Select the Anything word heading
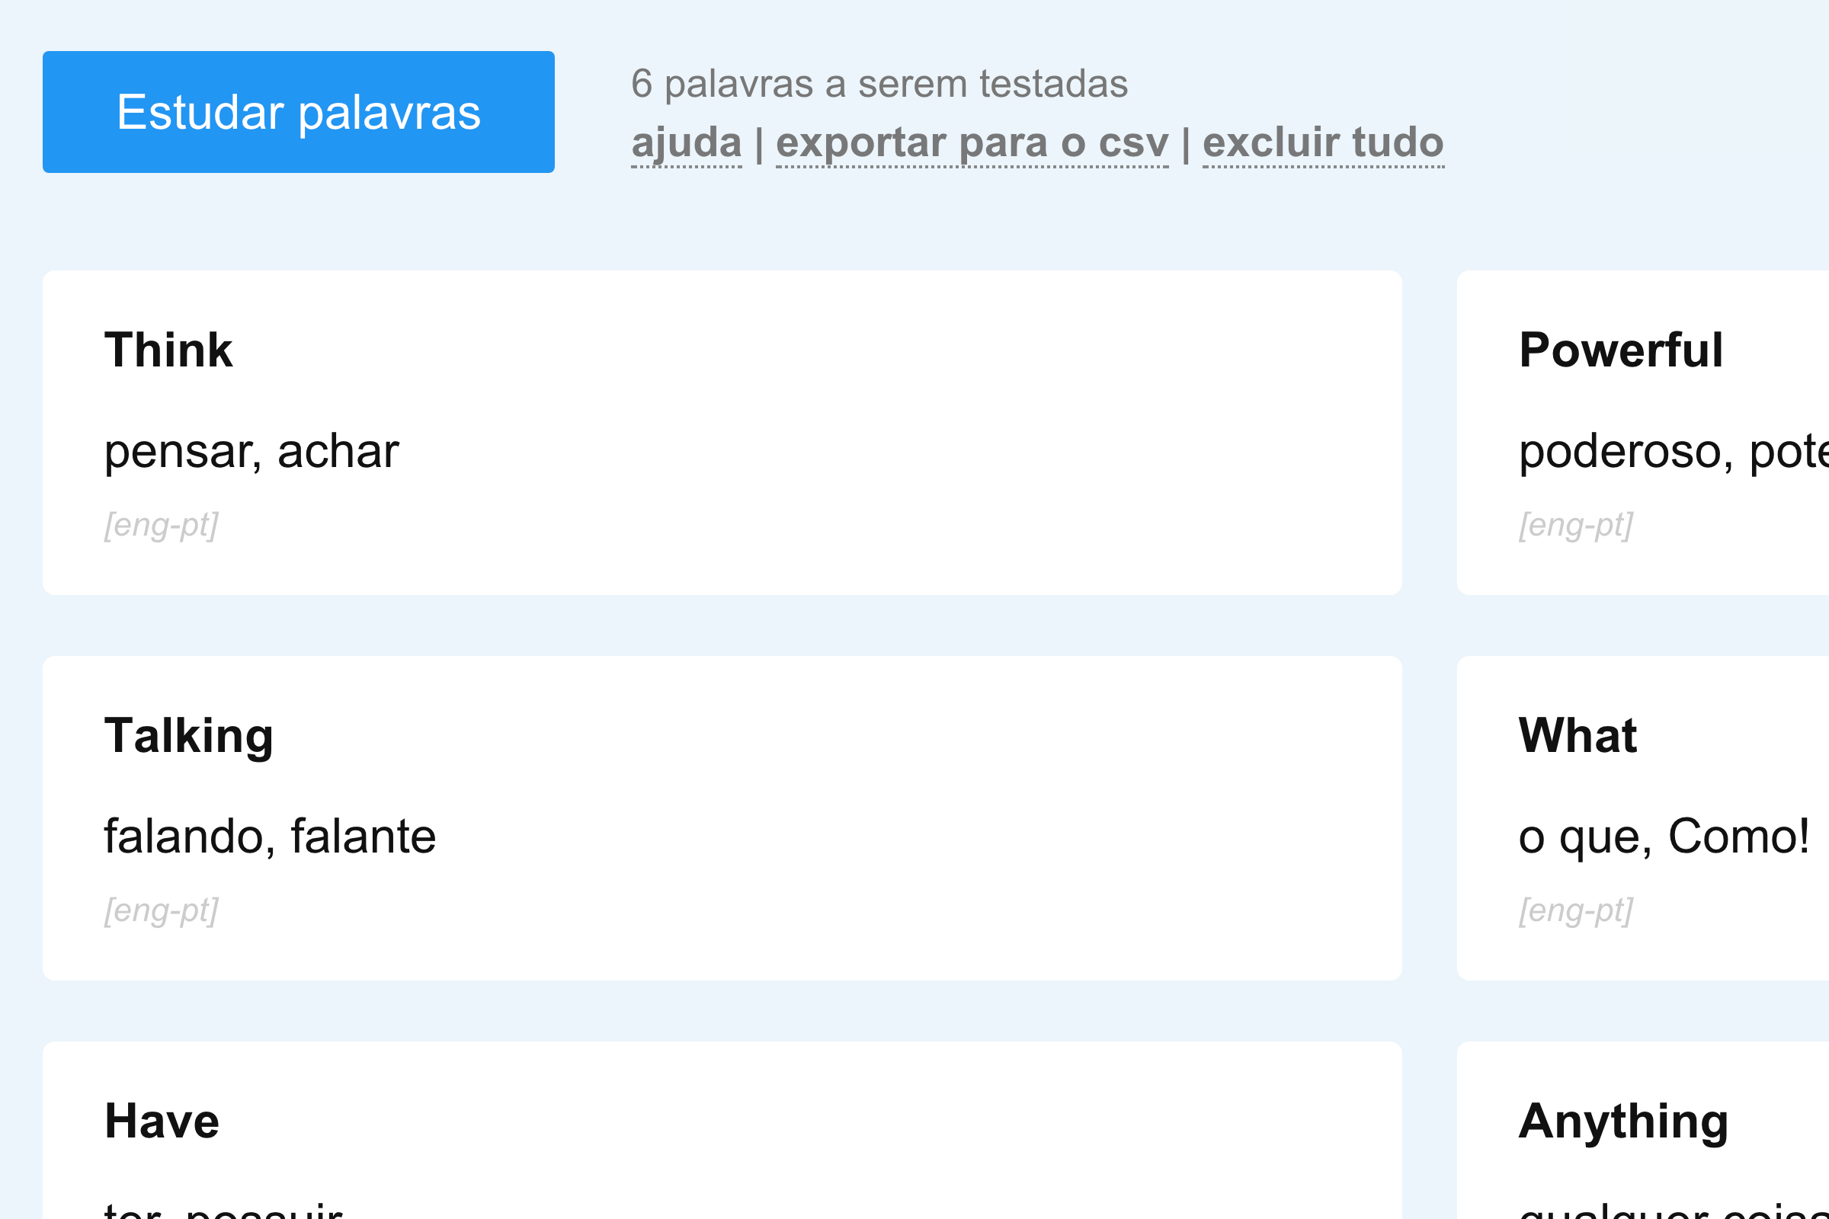1829x1219 pixels. point(1623,1121)
